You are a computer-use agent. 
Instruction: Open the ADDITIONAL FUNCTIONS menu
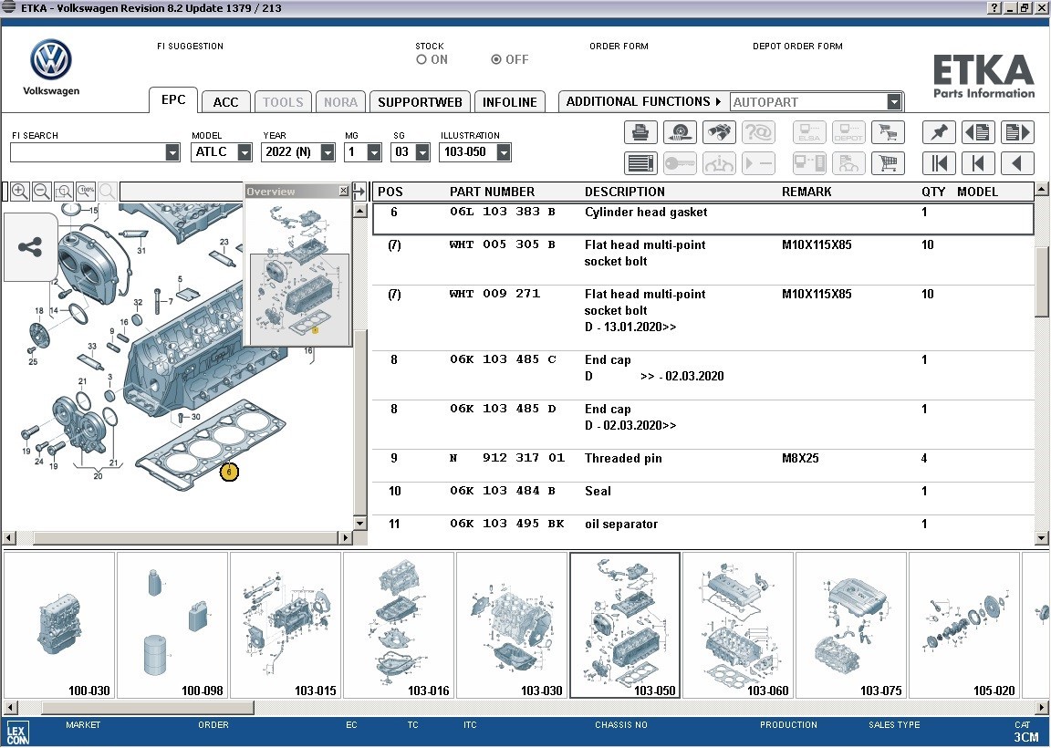point(641,101)
